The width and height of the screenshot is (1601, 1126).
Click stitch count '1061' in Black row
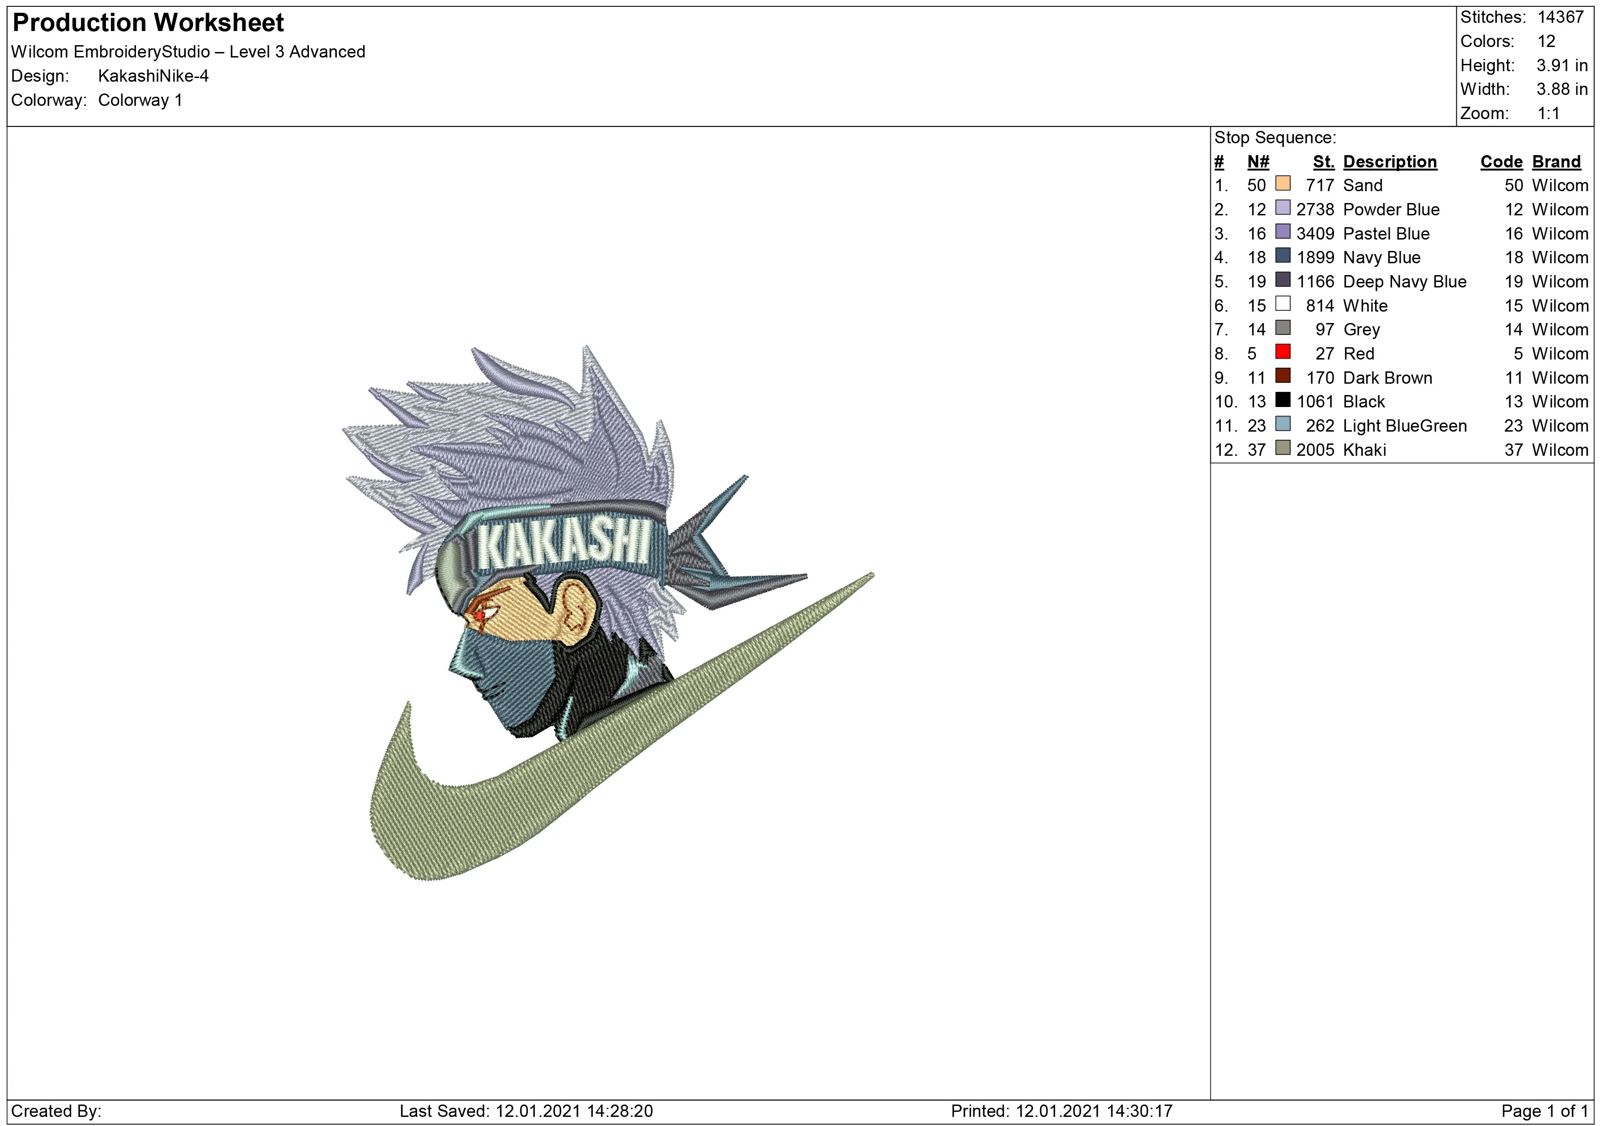point(1315,402)
